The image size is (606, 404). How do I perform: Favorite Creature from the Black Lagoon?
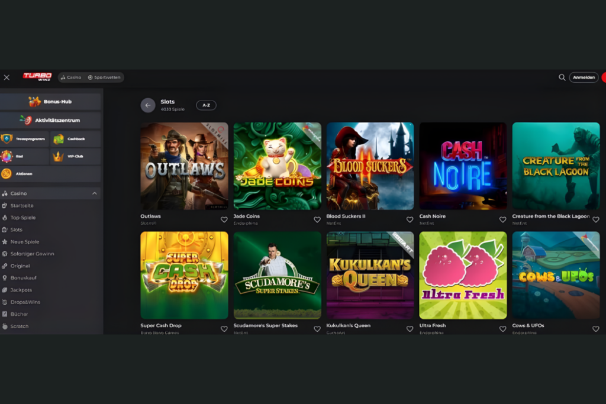(x=595, y=219)
